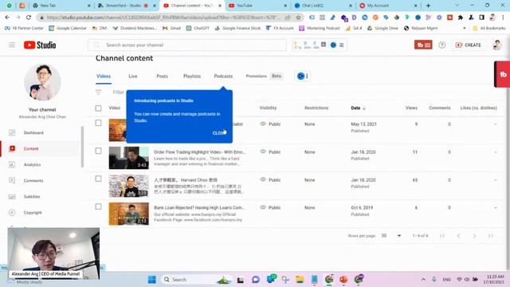510x287 pixels.
Task: Tick checkbox for Order Flow Trading video
Action: tap(98, 151)
